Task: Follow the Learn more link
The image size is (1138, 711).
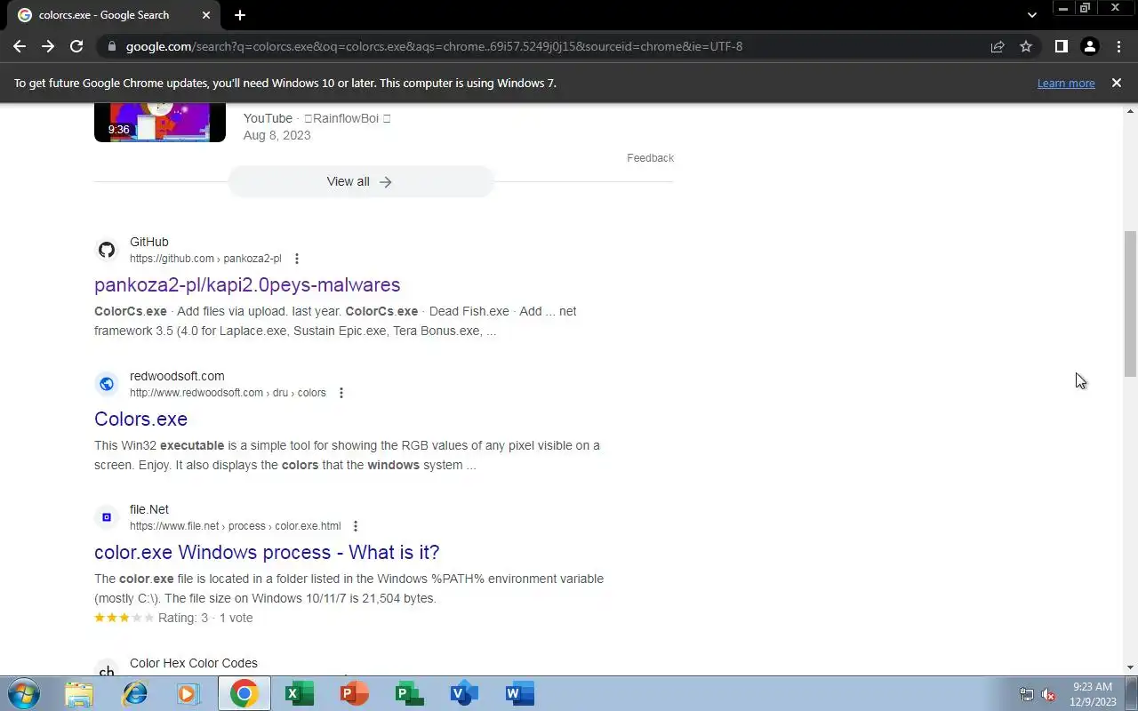Action: pyautogui.click(x=1066, y=83)
